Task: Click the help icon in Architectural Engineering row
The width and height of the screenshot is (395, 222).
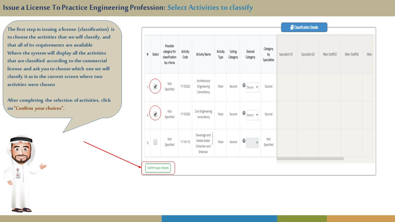Action: [244, 85]
